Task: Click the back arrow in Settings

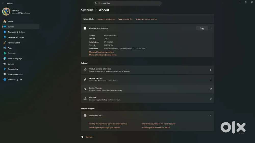Action: coord(3,3)
